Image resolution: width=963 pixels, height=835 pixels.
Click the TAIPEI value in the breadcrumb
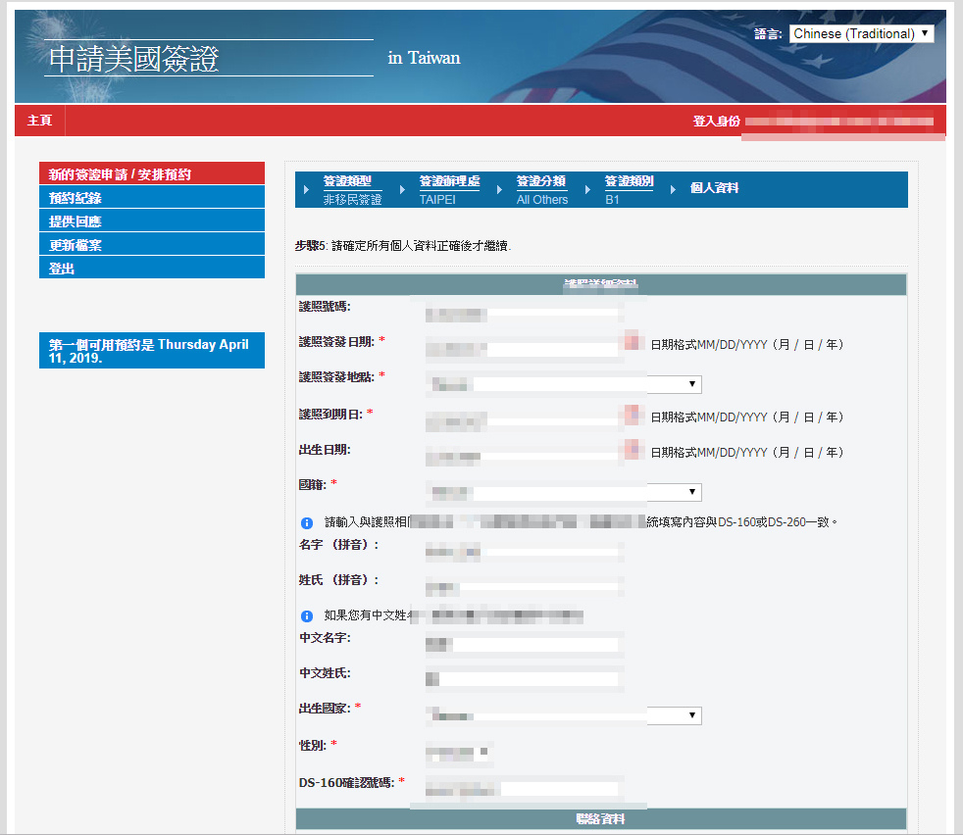coord(437,200)
